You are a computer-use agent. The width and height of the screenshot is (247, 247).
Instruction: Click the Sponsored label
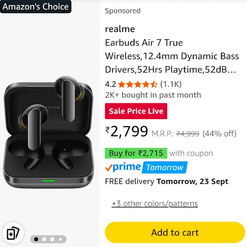click(123, 11)
